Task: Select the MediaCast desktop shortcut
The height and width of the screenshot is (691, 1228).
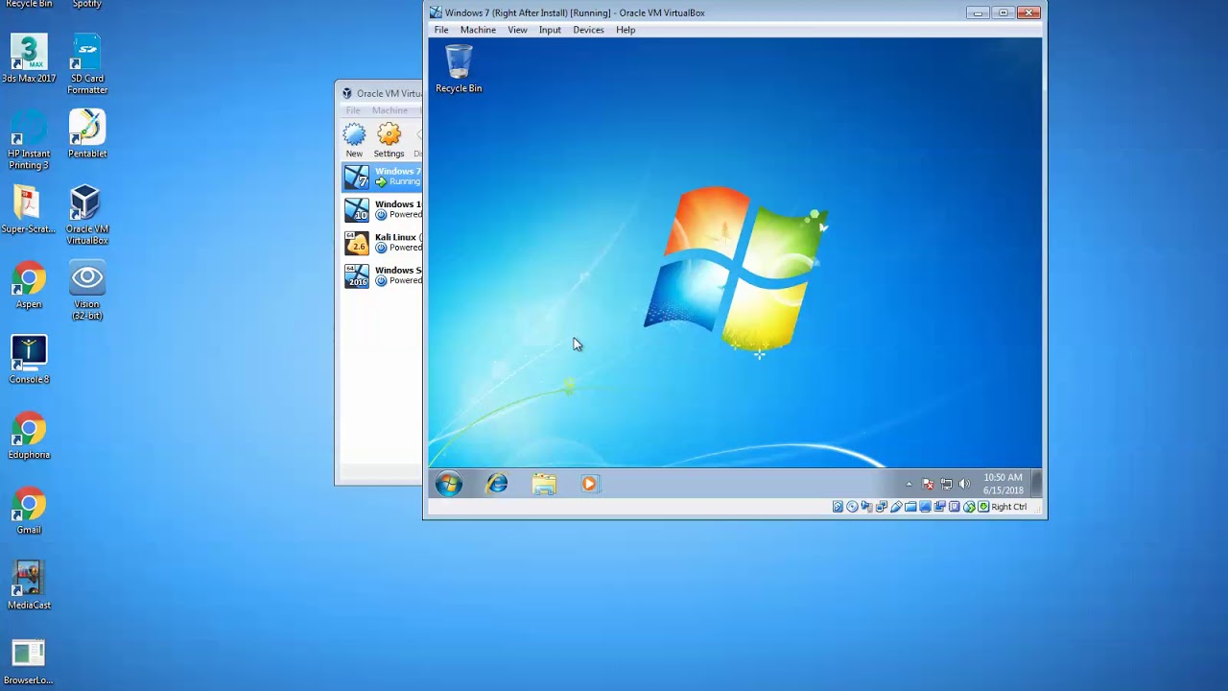Action: (x=29, y=585)
